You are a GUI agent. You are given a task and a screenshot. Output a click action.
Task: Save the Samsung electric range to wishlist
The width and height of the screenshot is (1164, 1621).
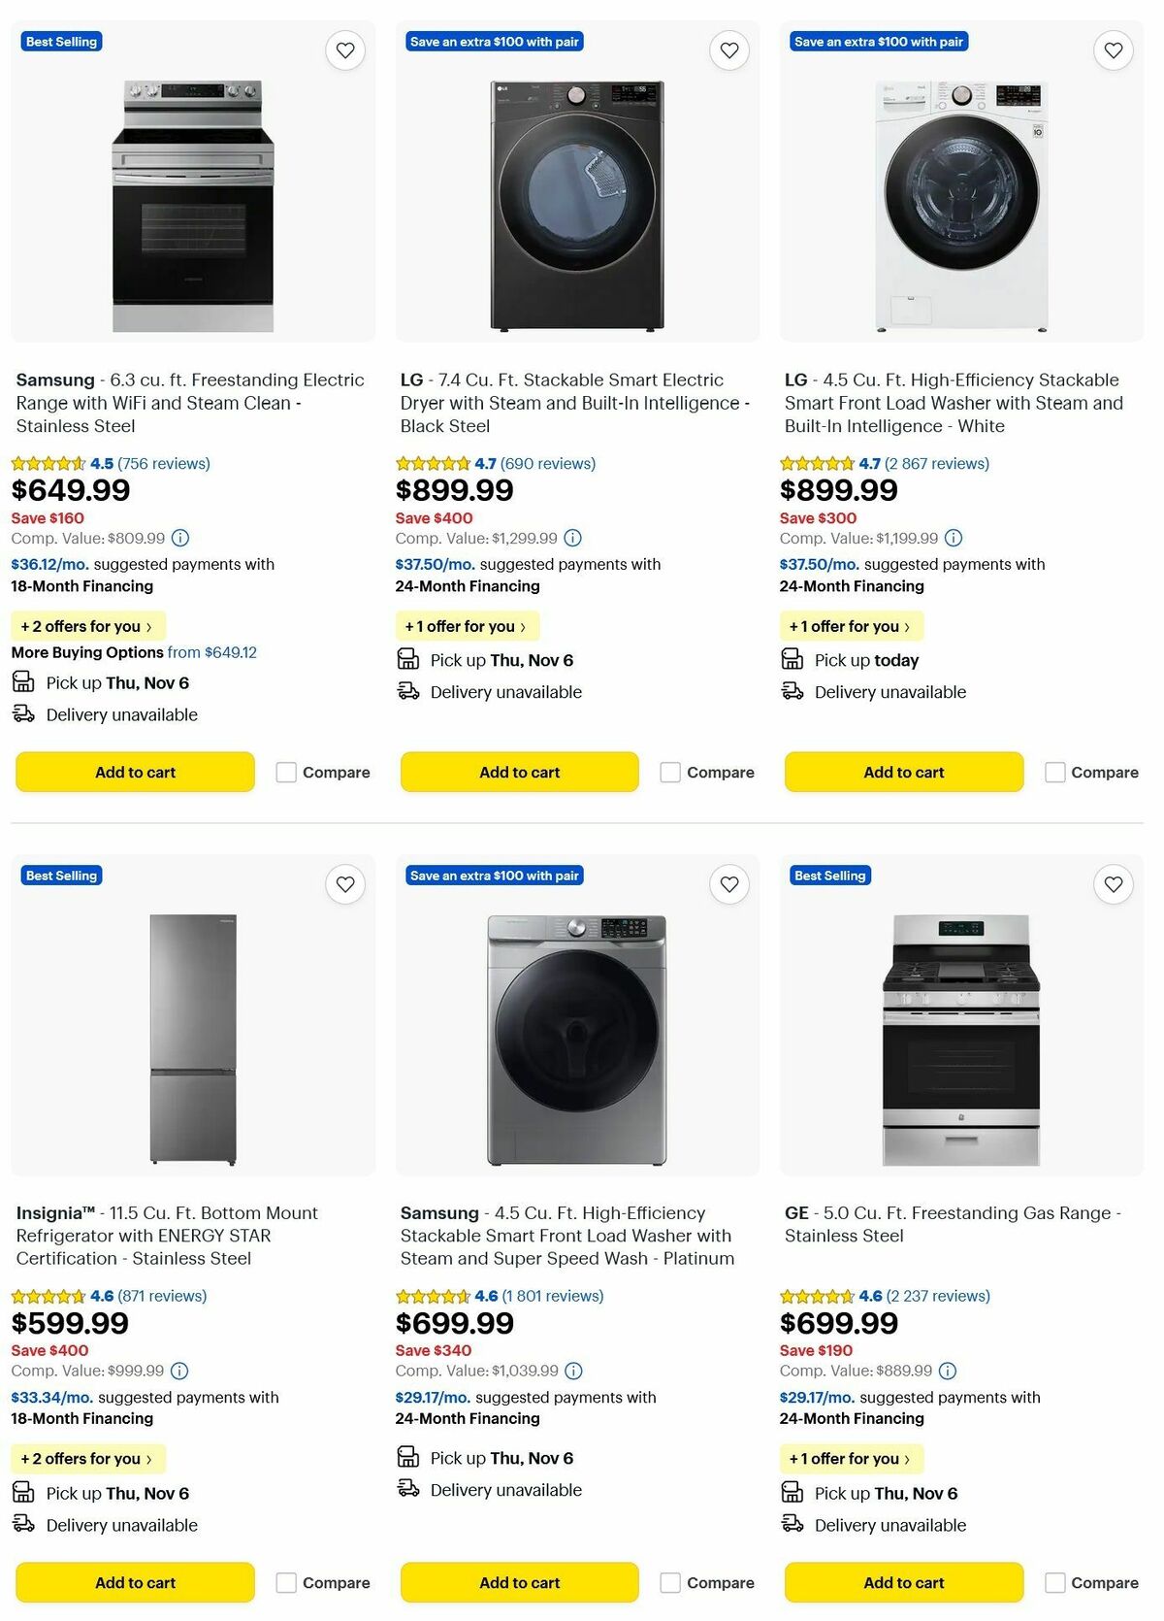tap(345, 50)
